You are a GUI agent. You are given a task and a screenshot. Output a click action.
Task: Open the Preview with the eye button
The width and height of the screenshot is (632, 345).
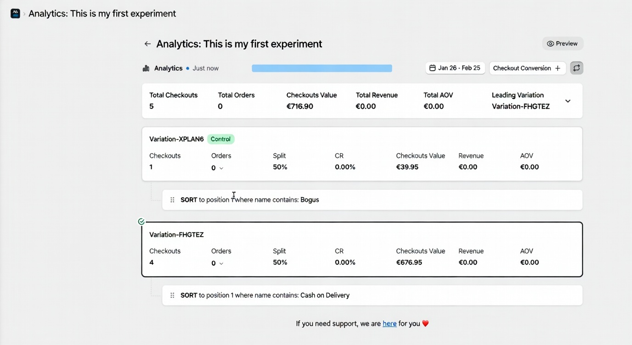coord(563,44)
